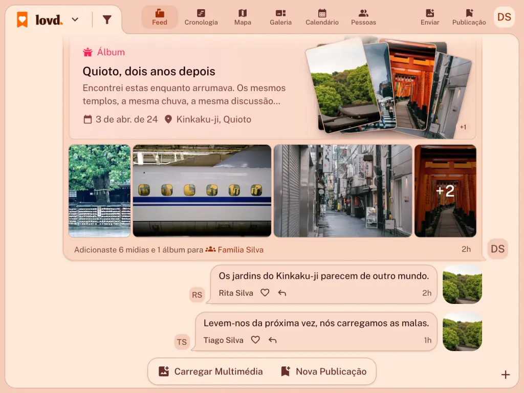Like Rita Silva's comment

click(x=265, y=293)
